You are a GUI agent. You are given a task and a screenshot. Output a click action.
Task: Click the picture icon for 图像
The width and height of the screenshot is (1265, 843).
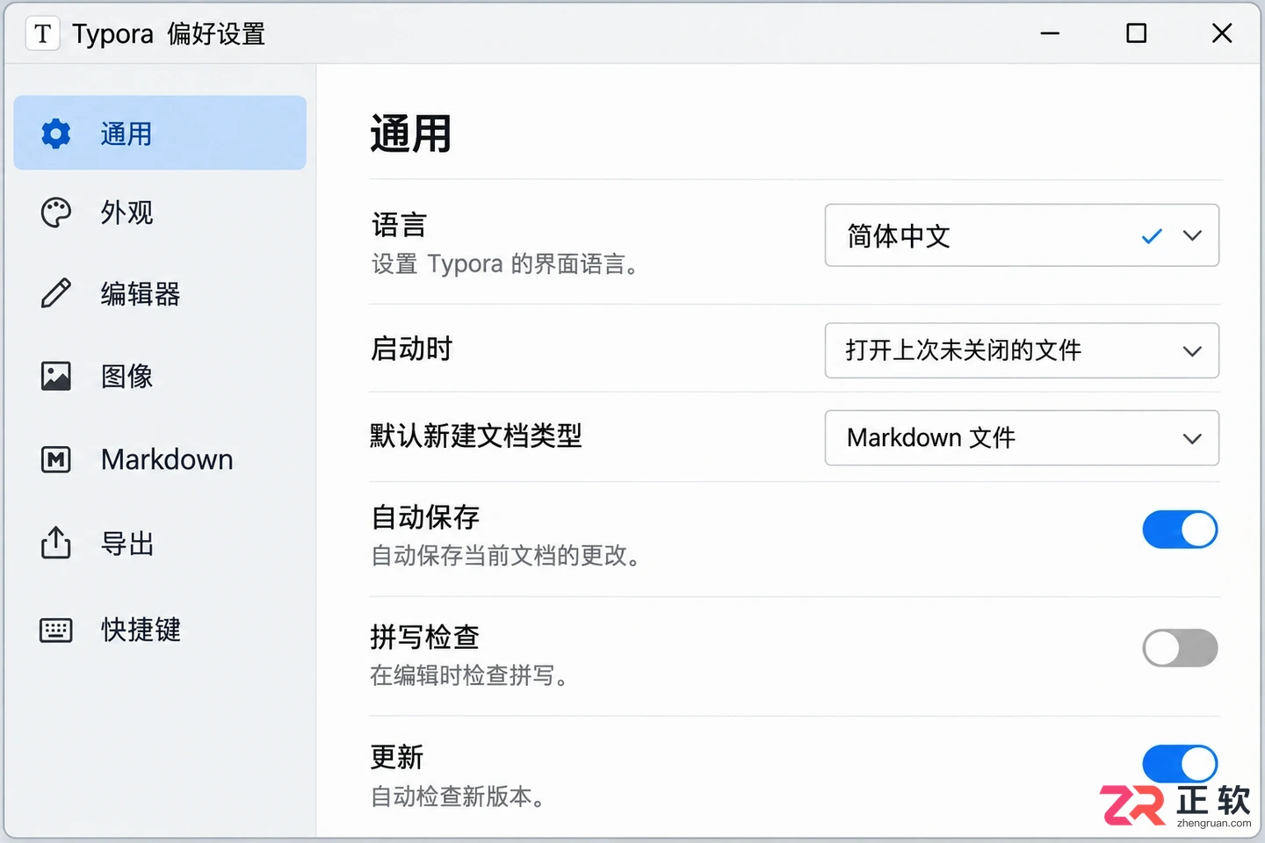[55, 376]
